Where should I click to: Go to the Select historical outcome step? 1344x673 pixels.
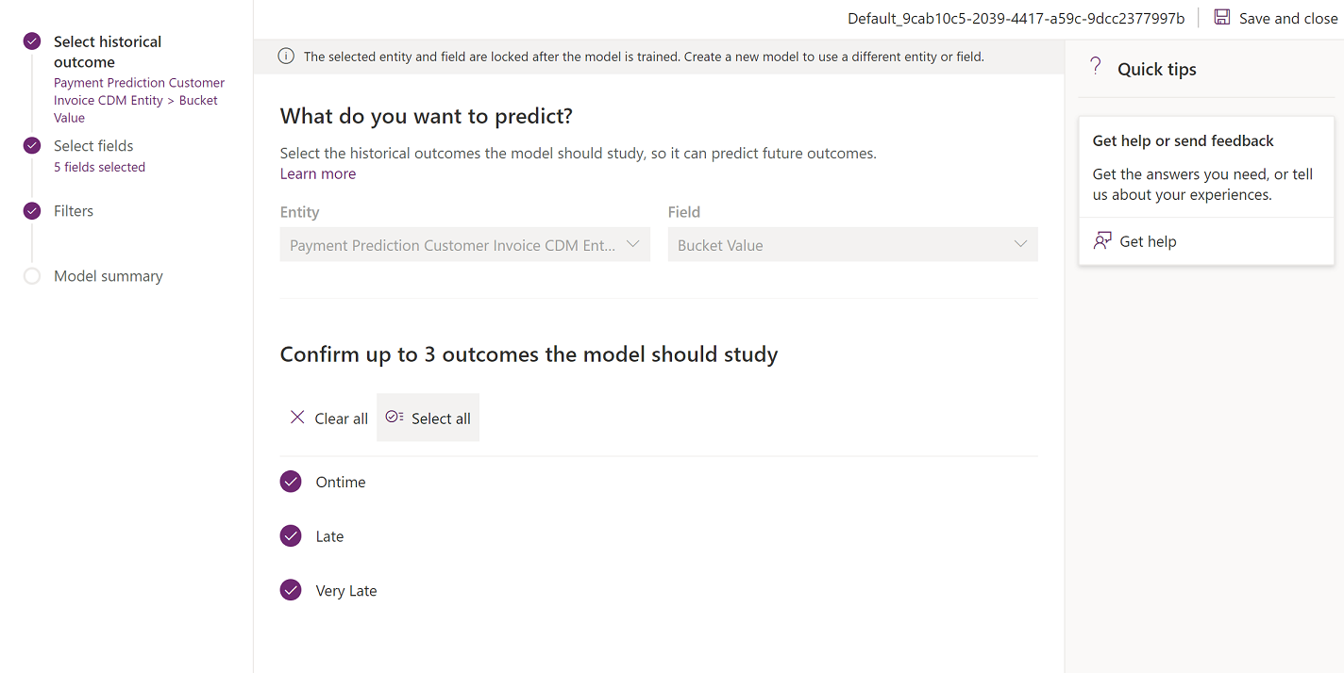coord(108,52)
